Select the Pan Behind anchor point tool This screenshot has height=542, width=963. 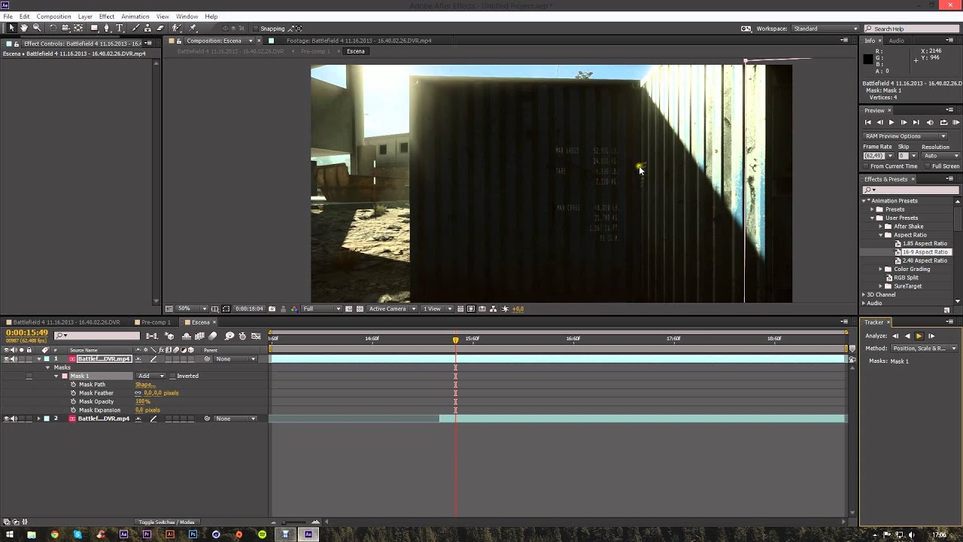click(78, 28)
